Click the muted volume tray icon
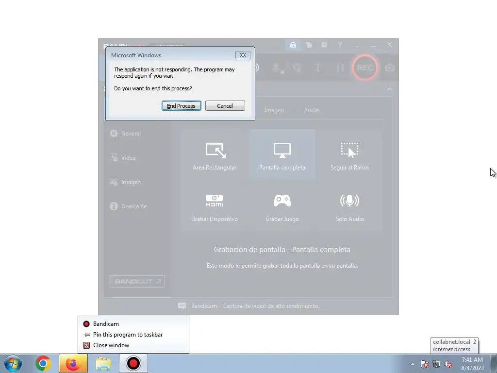This screenshot has height=373, width=497. tap(448, 364)
